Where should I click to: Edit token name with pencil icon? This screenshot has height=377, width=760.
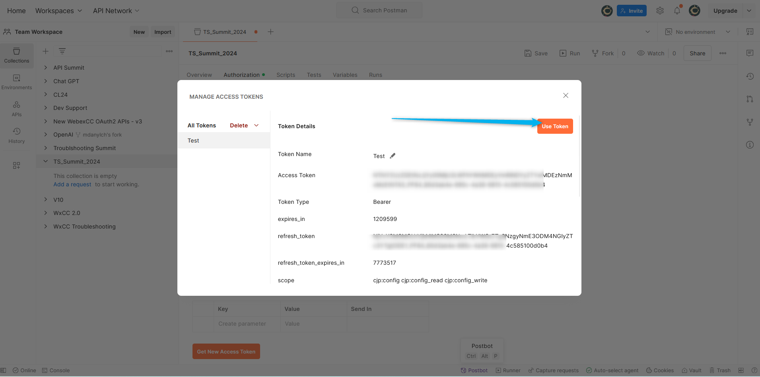393,156
